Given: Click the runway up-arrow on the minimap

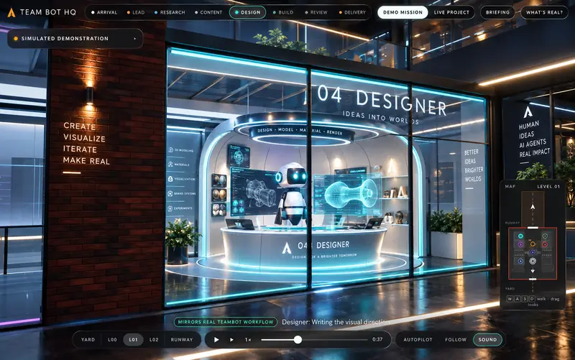Looking at the screenshot, I should coord(533,207).
